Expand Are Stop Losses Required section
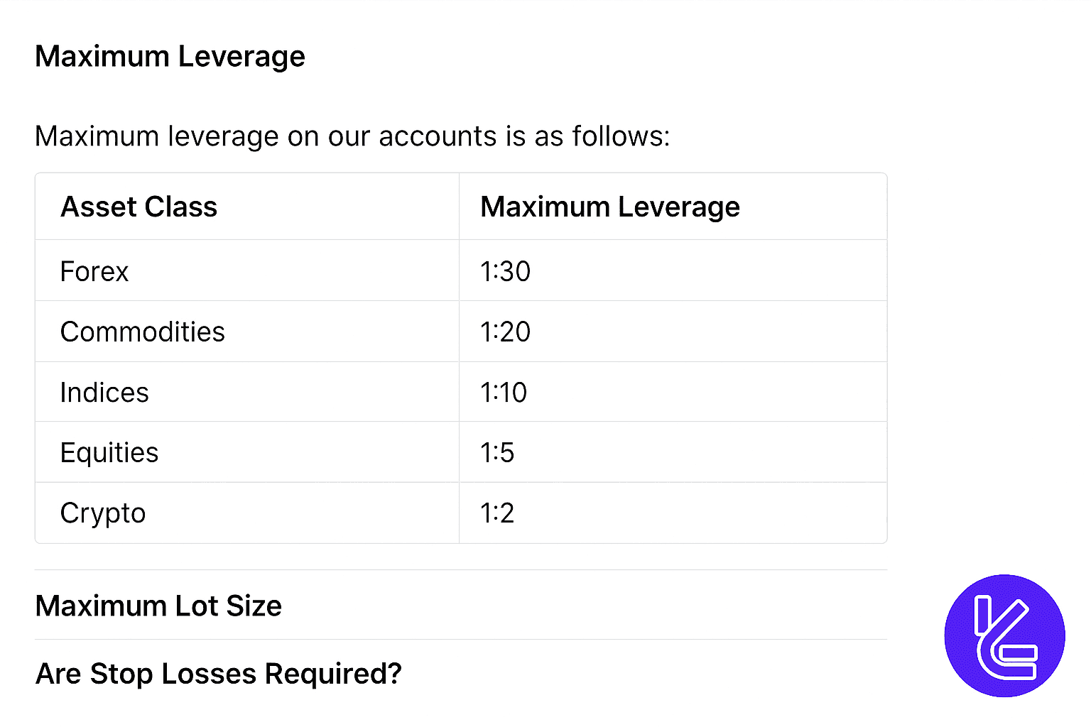 click(218, 673)
